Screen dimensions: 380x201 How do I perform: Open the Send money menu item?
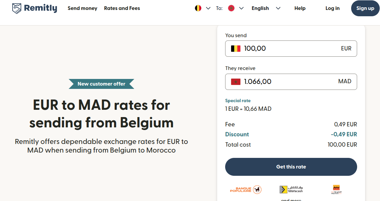[x=82, y=8]
